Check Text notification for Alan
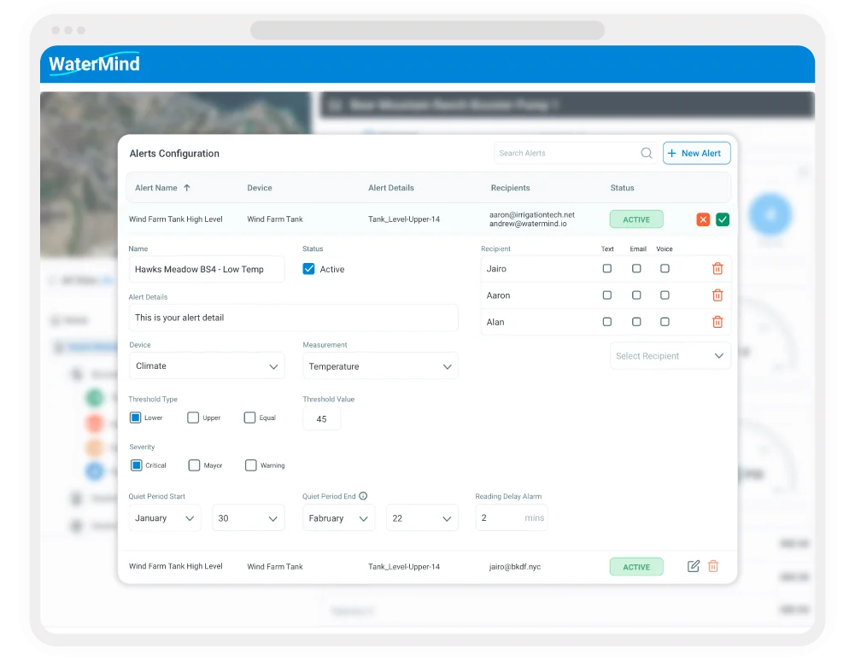The width and height of the screenshot is (855, 666). pos(607,322)
